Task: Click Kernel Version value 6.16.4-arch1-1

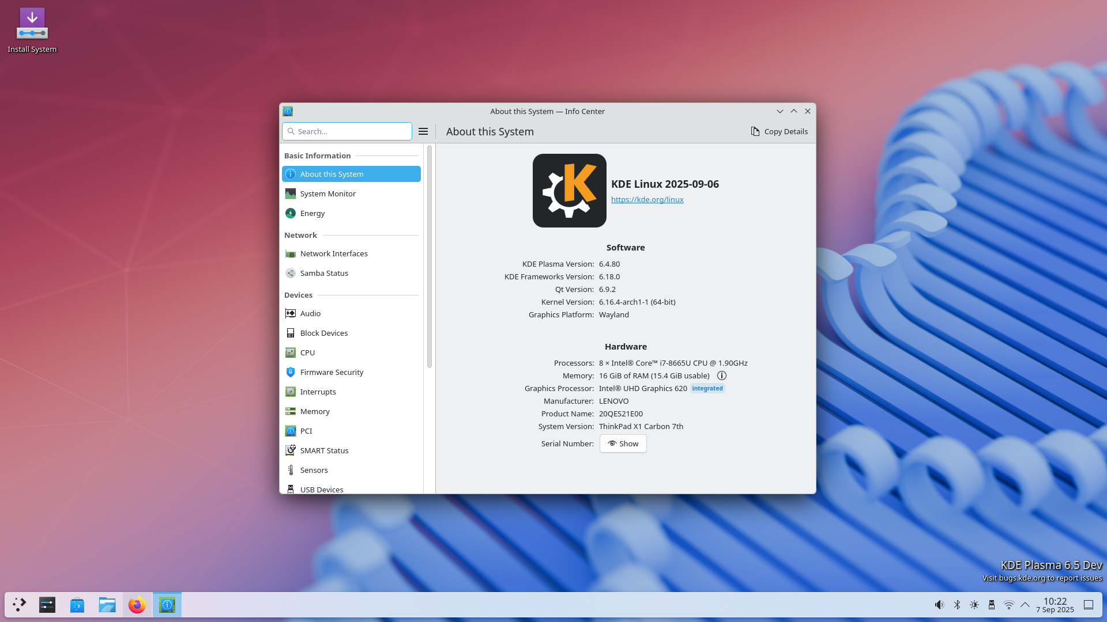Action: (x=637, y=302)
